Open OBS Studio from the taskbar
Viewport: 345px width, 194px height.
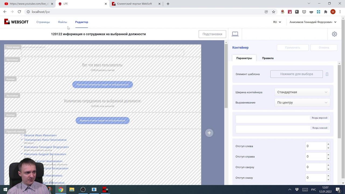click(83, 190)
